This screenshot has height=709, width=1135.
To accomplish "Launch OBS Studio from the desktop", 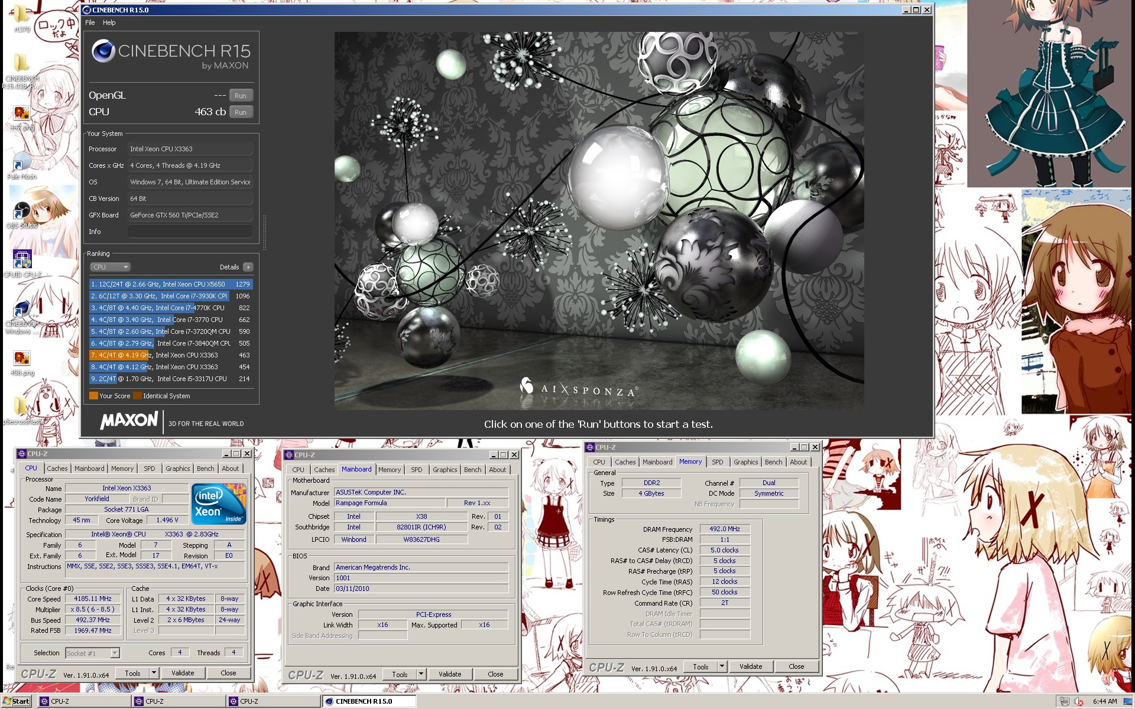I will tap(21, 213).
